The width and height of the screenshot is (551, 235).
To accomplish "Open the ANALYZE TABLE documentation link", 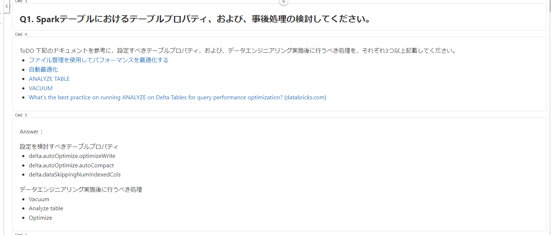I will pyautogui.click(x=49, y=79).
